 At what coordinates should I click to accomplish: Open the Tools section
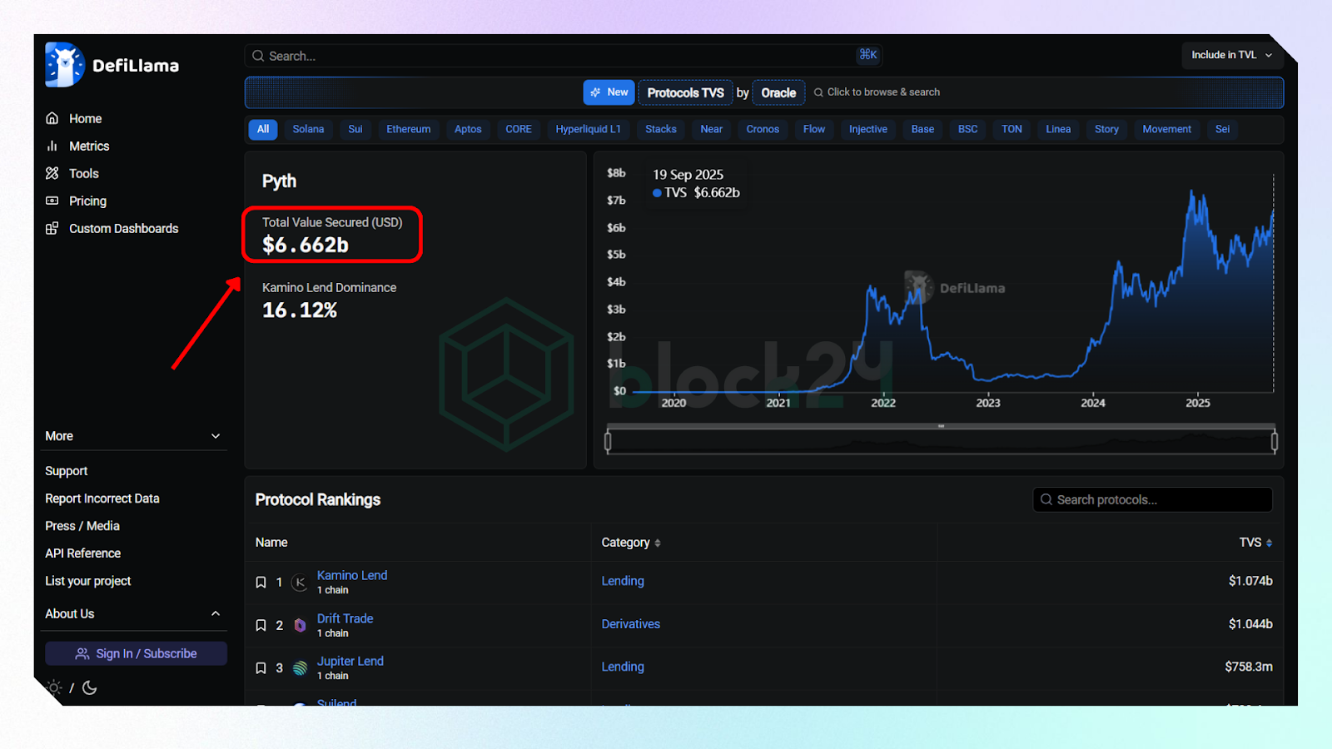coord(83,173)
